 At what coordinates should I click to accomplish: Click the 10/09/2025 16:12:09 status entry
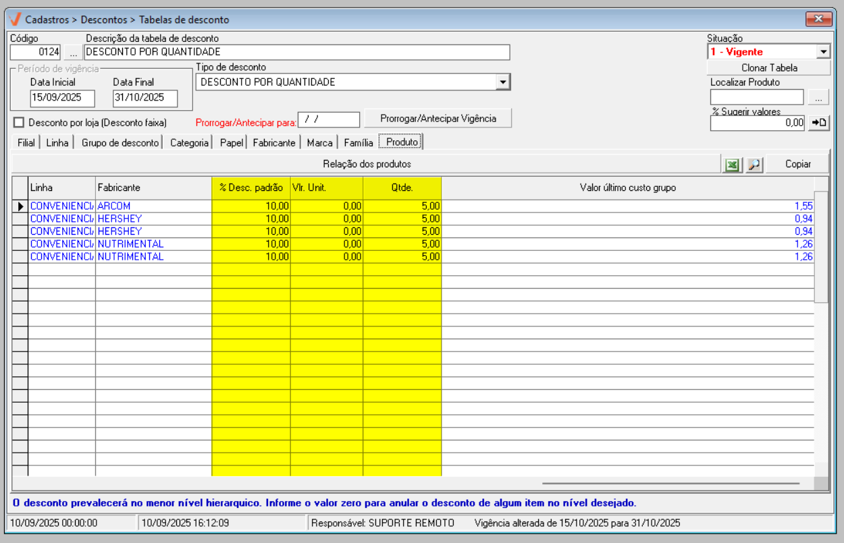click(x=185, y=523)
